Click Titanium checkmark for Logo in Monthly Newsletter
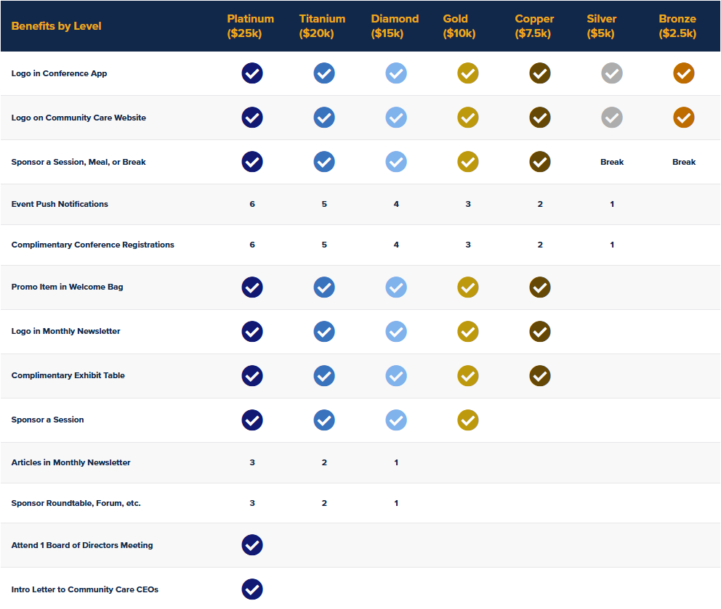 [x=324, y=332]
